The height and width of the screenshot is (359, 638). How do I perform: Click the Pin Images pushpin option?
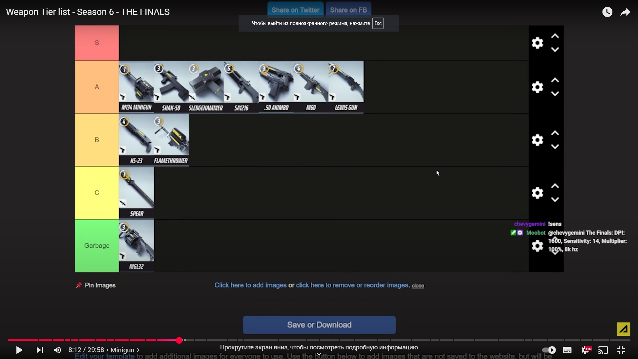[x=96, y=285]
